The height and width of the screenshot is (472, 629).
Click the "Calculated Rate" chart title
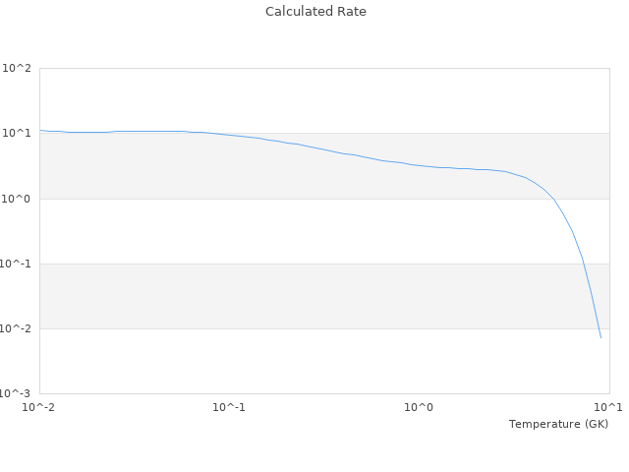click(314, 12)
